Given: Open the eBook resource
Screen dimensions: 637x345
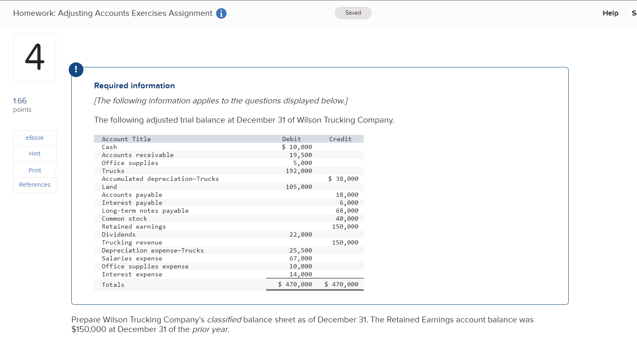Looking at the screenshot, I should click(x=34, y=137).
